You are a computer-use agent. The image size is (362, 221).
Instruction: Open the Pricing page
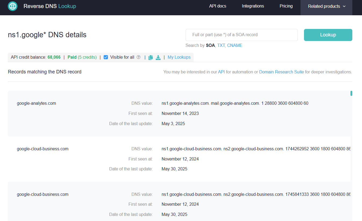[x=286, y=6]
